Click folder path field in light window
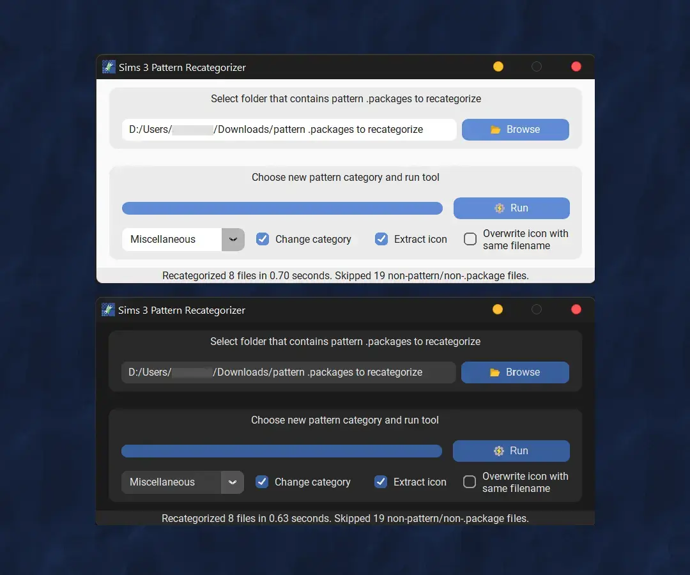 click(x=289, y=129)
